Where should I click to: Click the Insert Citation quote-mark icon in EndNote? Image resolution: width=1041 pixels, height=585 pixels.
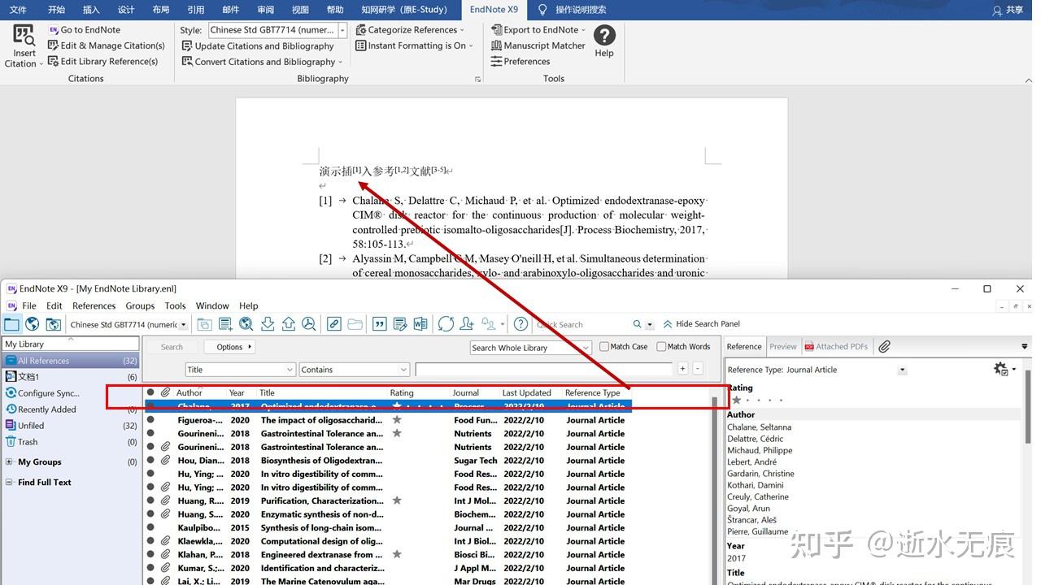click(379, 324)
